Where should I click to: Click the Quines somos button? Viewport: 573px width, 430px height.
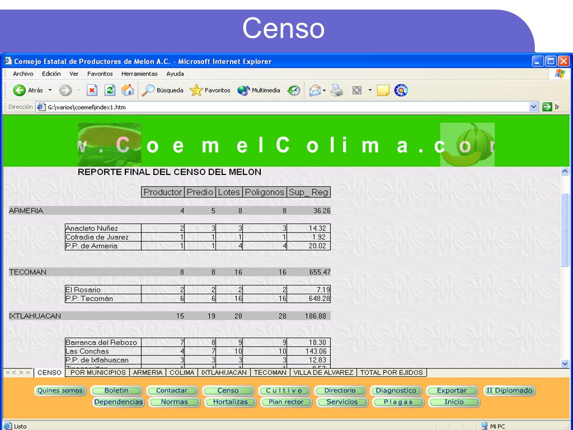point(60,391)
